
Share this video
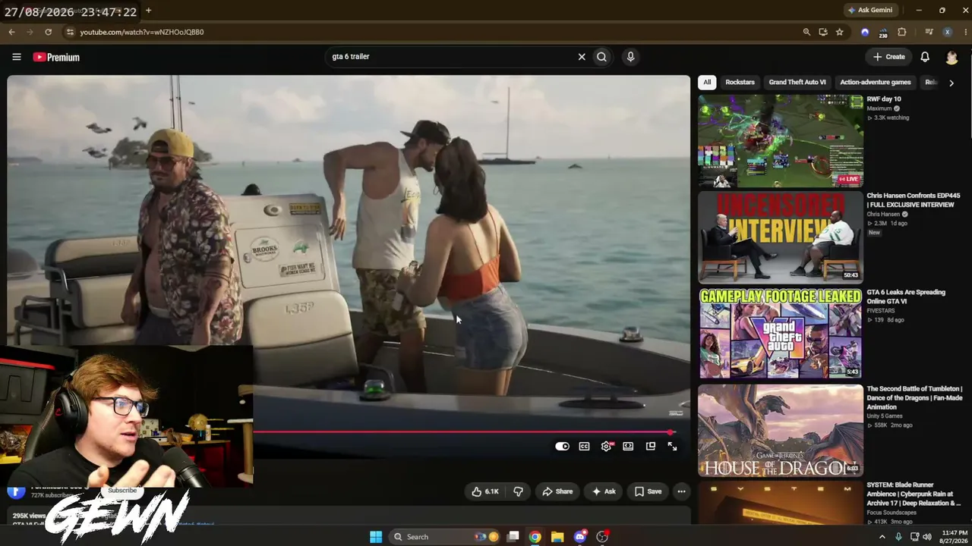(x=557, y=491)
